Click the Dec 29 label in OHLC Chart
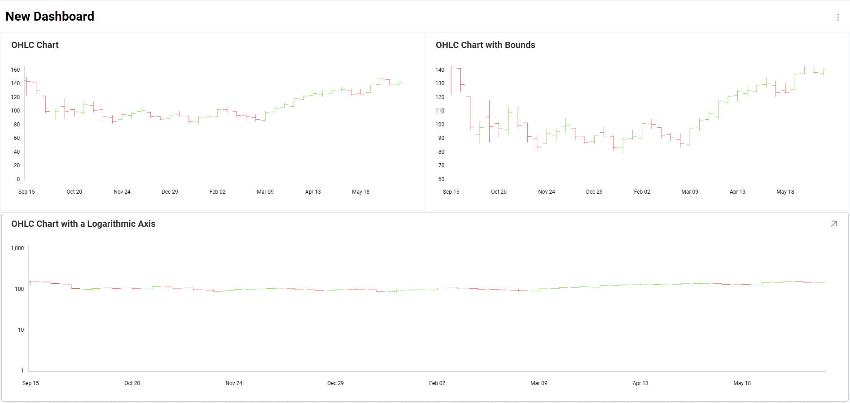This screenshot has width=850, height=403. tap(170, 192)
